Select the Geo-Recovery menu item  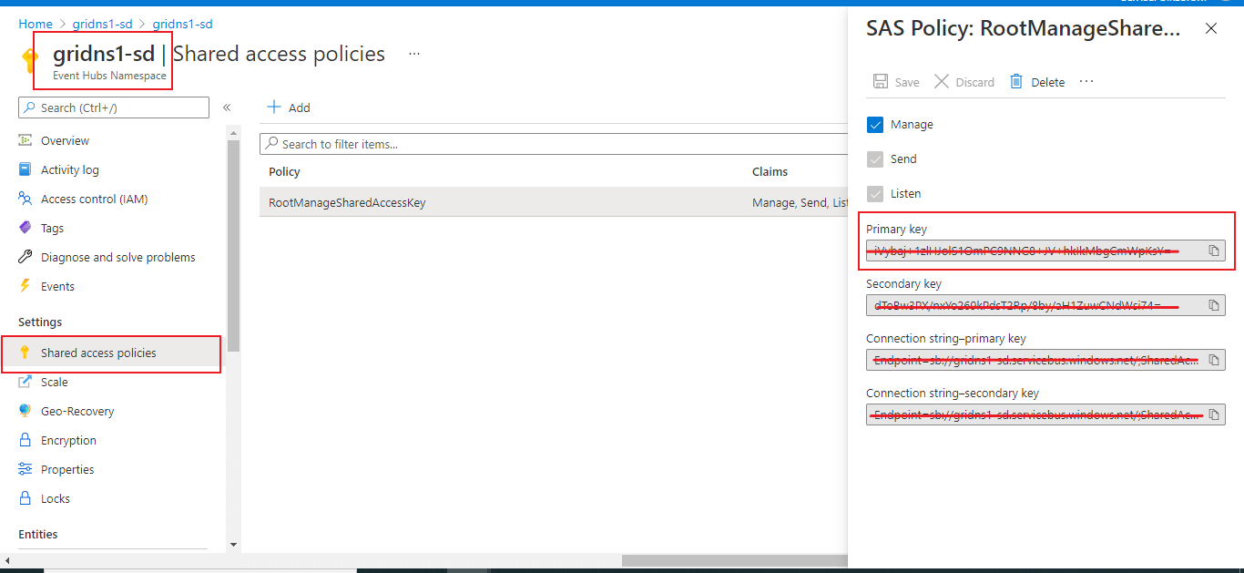point(77,411)
